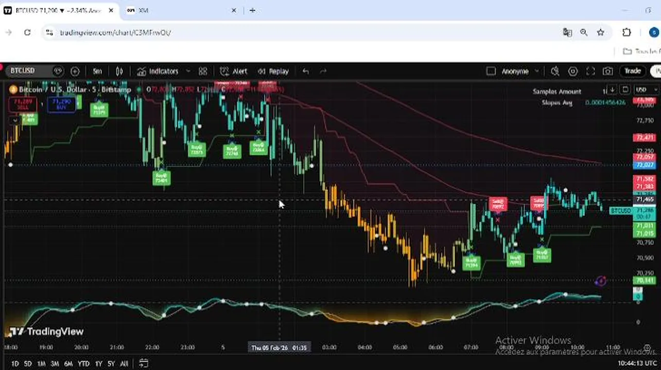Close the XM browser tab
Image resolution: width=661 pixels, height=370 pixels.
234,10
